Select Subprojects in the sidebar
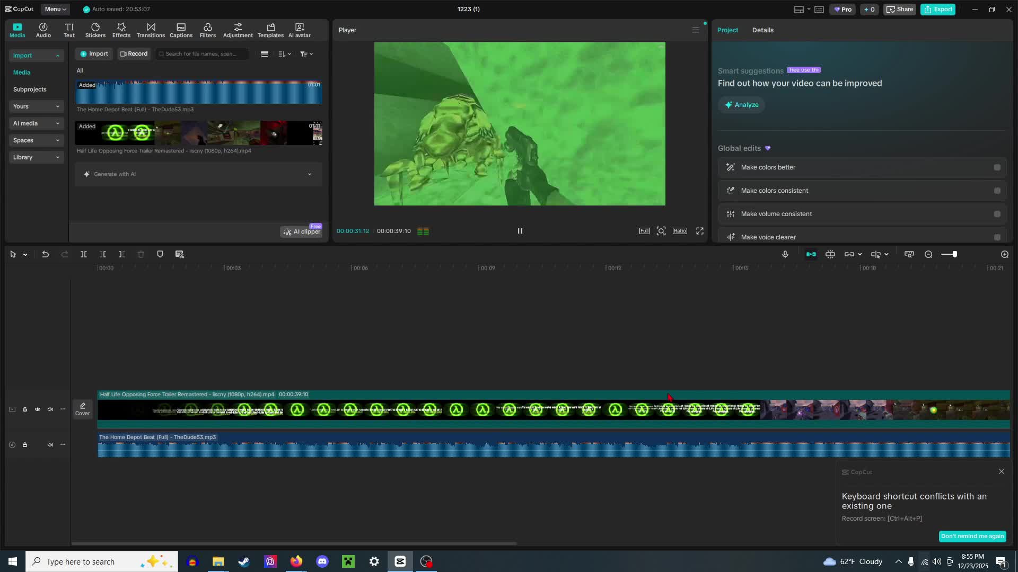 coord(30,90)
